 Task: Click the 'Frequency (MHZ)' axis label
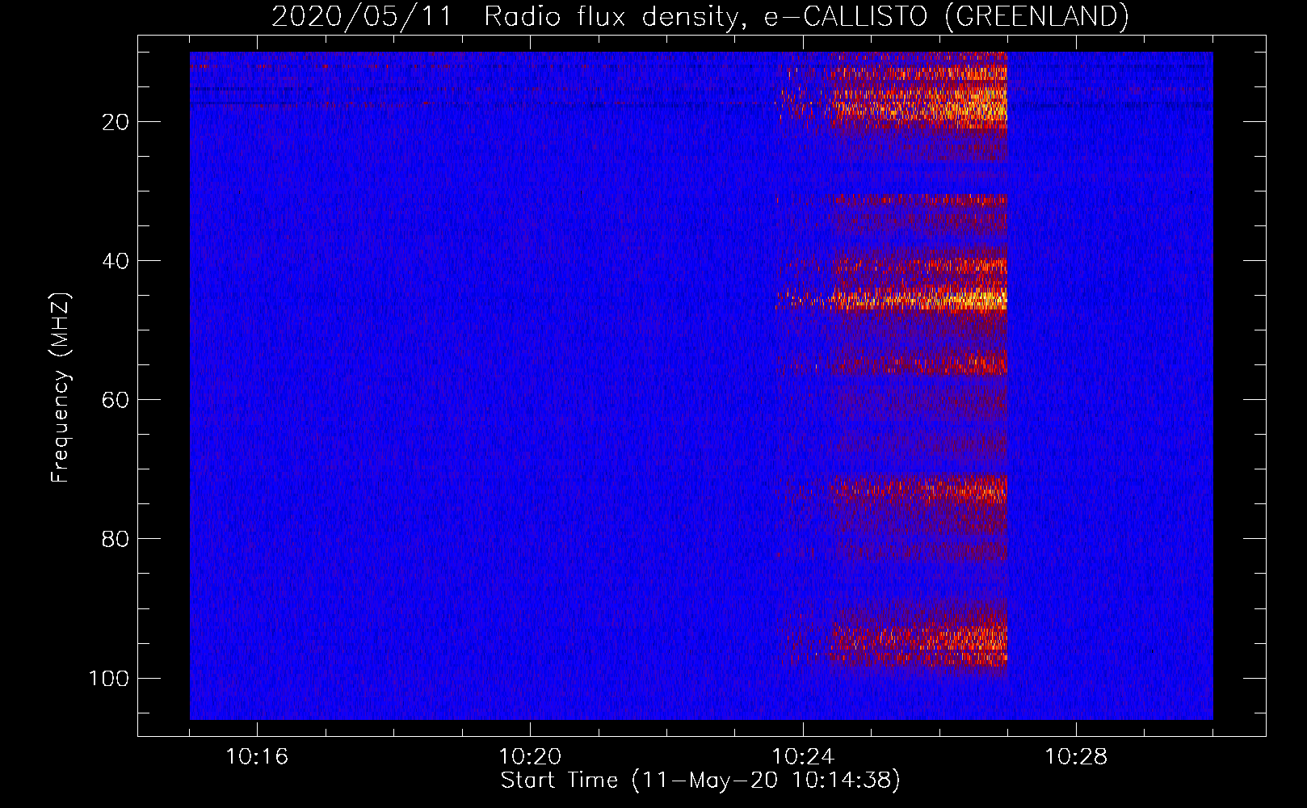tap(61, 388)
